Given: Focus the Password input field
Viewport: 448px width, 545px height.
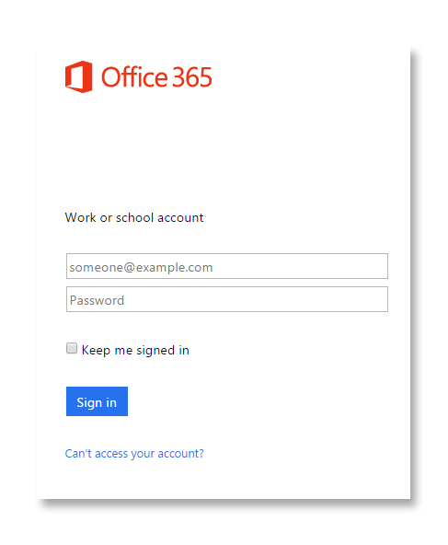Looking at the screenshot, I should pos(227,299).
